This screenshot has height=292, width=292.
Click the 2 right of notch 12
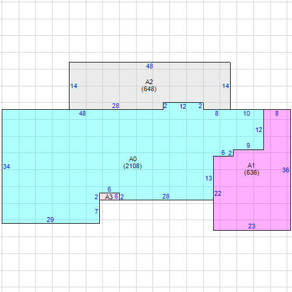tap(200, 106)
